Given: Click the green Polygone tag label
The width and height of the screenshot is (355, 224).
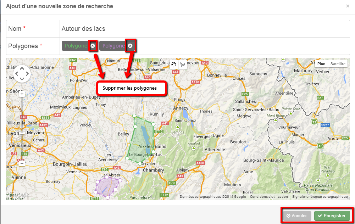Looking at the screenshot, I should [x=76, y=46].
